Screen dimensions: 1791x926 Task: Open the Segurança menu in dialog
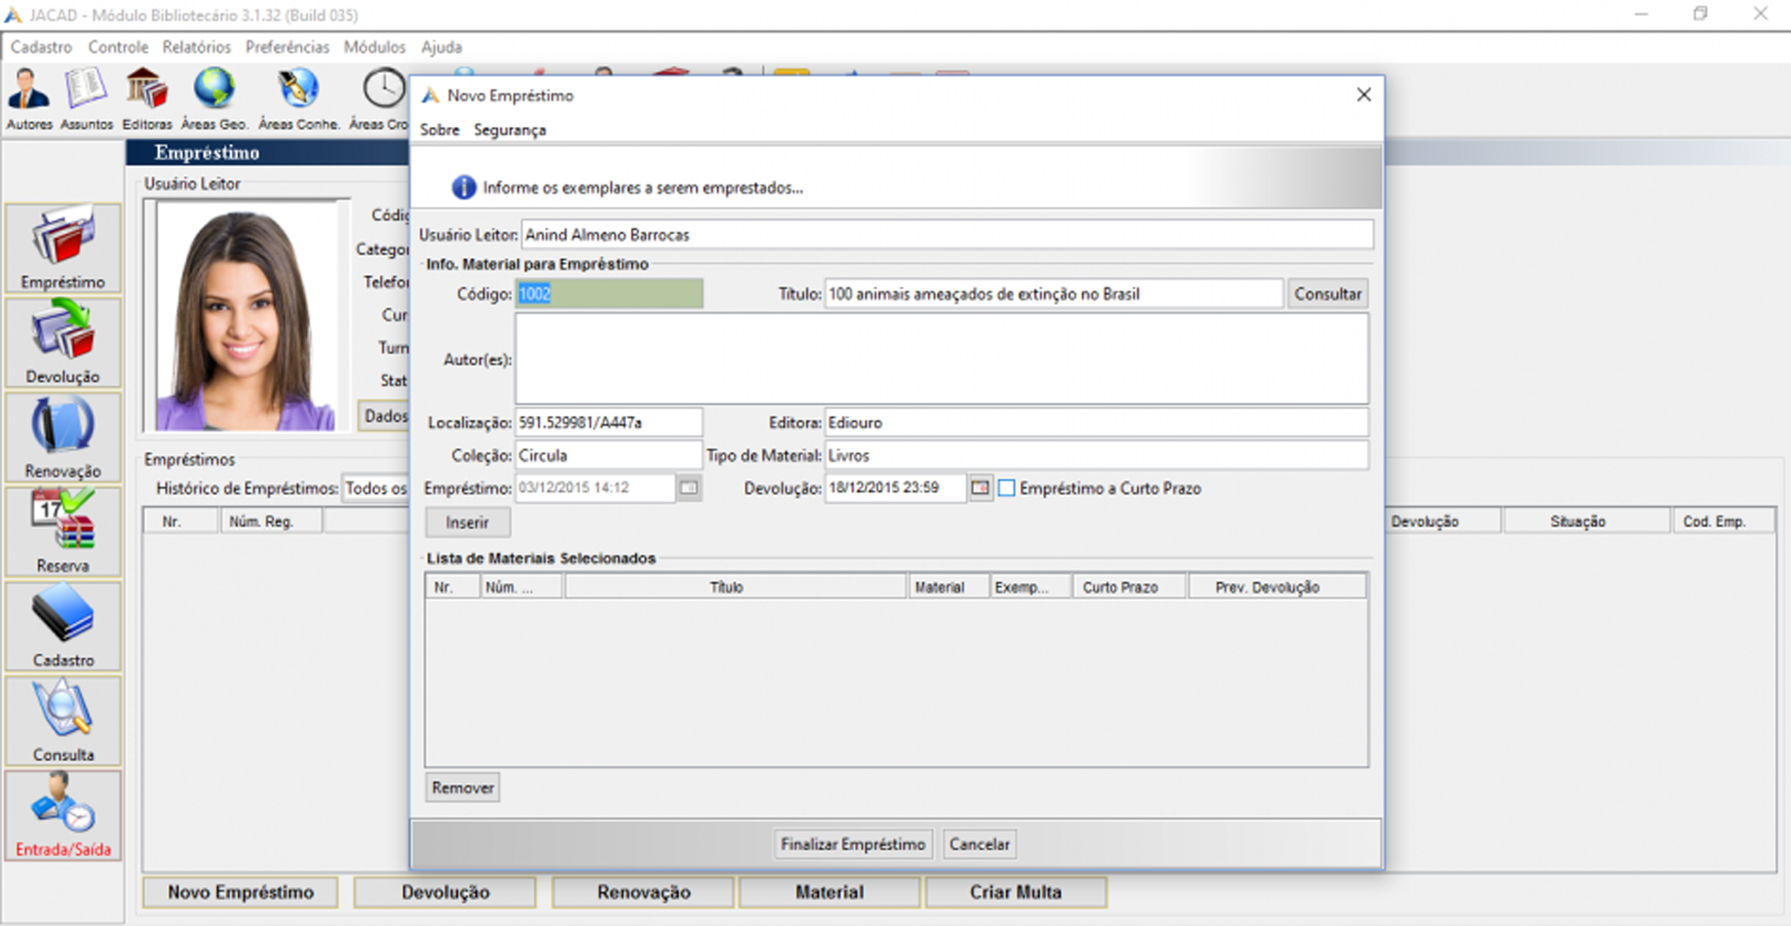[x=509, y=130]
